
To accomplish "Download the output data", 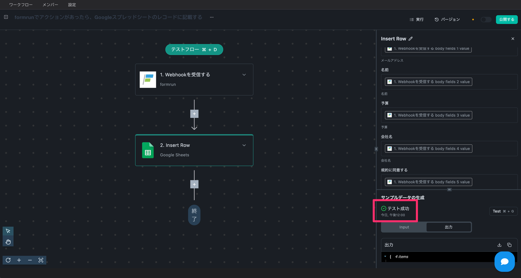I will click(x=499, y=245).
